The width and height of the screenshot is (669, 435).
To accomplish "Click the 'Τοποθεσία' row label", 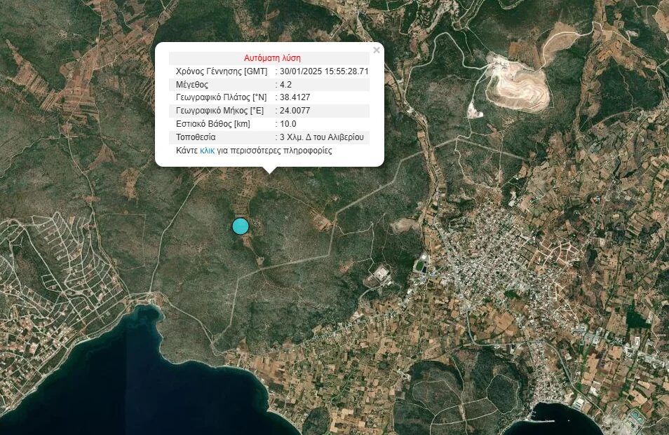I will (x=196, y=137).
